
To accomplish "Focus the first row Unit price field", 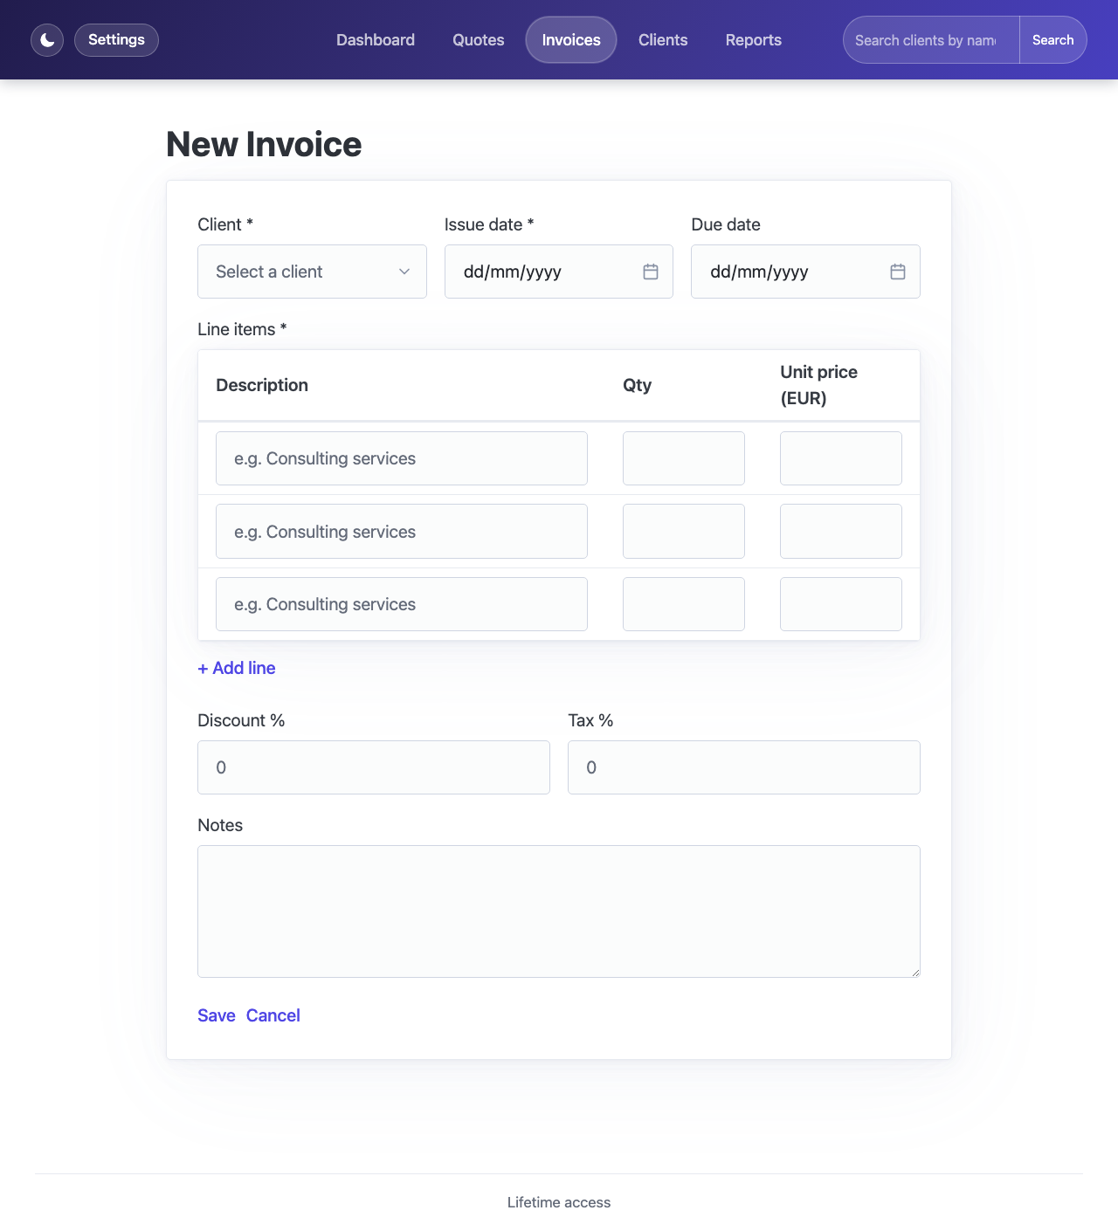I will coord(841,458).
